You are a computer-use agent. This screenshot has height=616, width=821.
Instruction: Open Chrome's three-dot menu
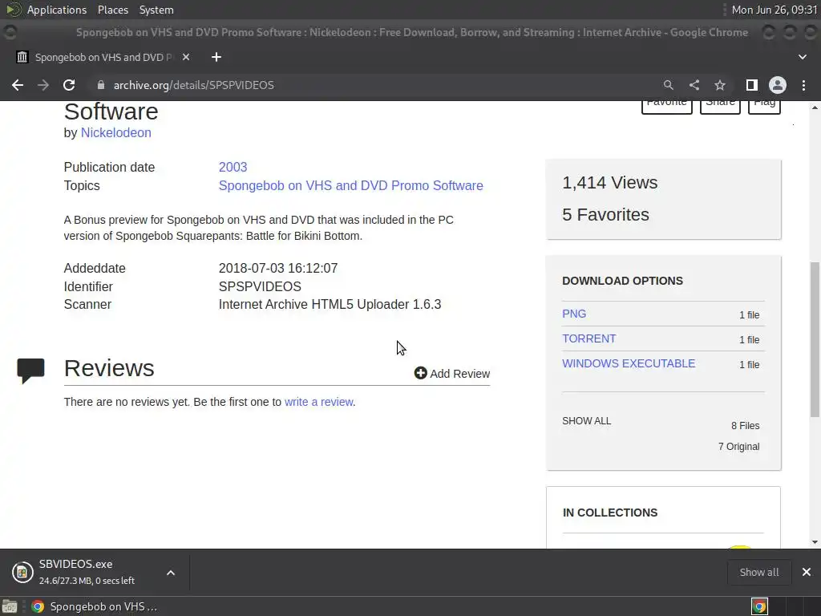803,85
